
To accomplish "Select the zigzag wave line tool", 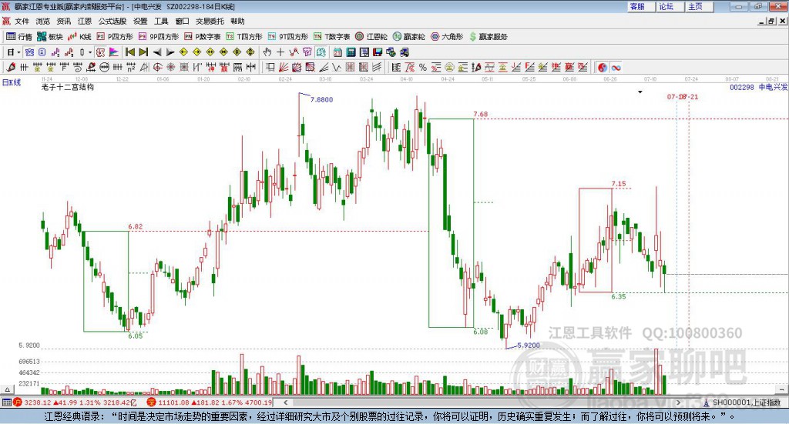I will click(337, 67).
